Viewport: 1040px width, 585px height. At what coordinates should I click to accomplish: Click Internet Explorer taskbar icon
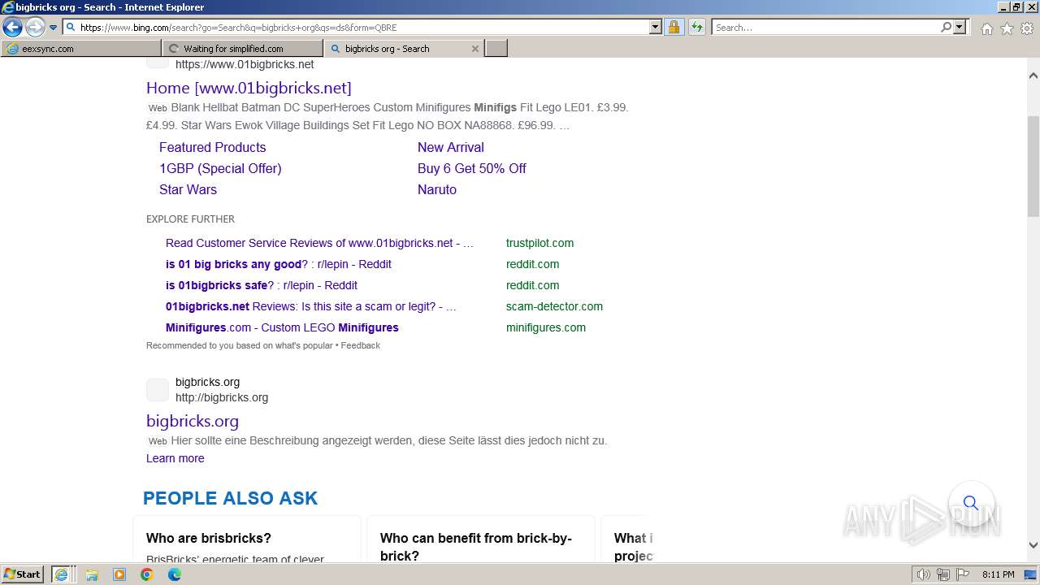[x=61, y=574]
